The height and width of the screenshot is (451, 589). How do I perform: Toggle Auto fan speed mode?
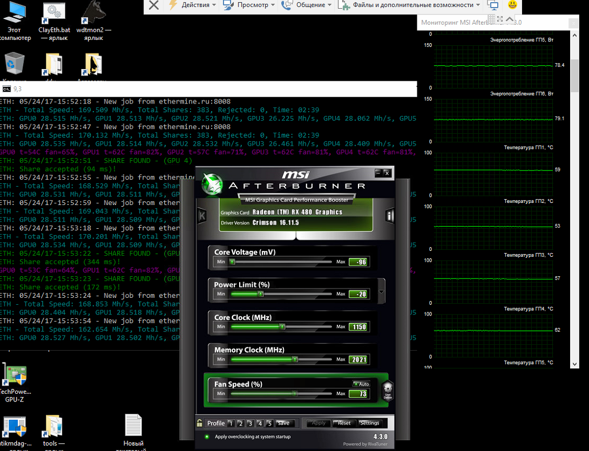(361, 384)
